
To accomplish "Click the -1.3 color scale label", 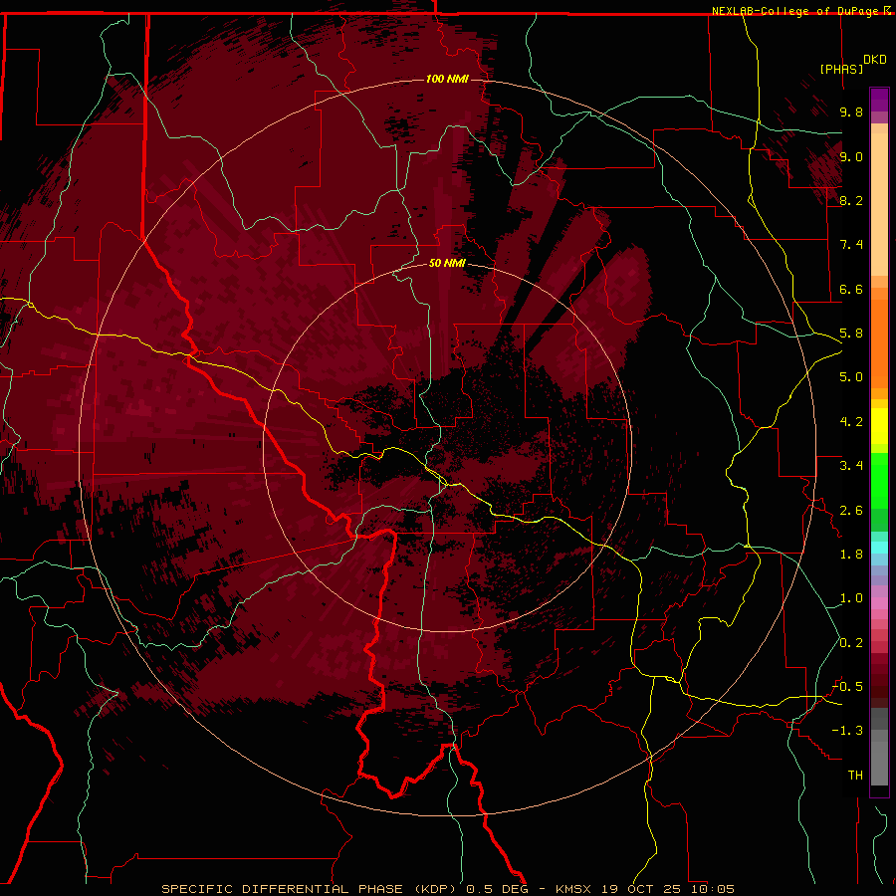I will click(848, 731).
